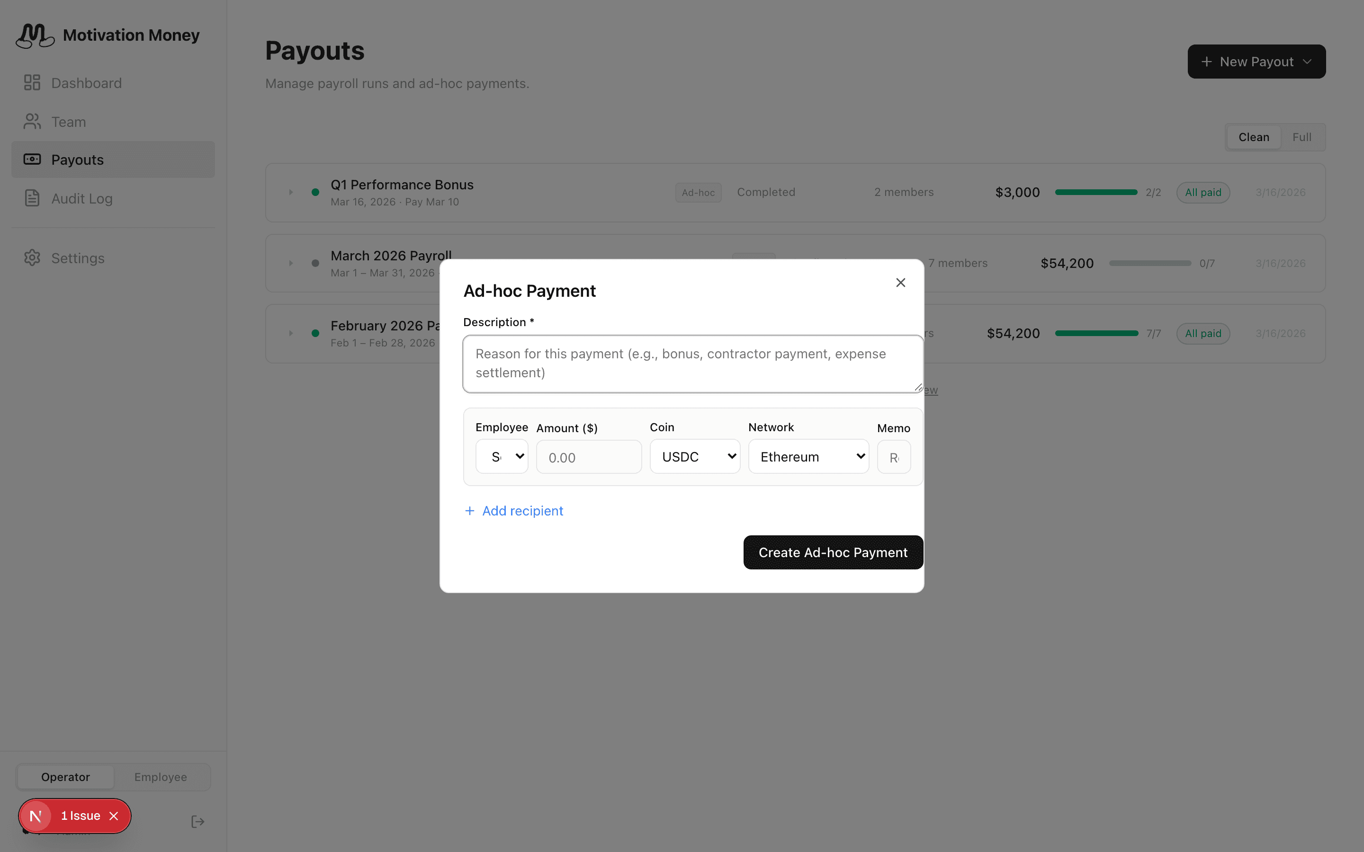Click the Team people icon
The height and width of the screenshot is (852, 1364).
pos(32,122)
